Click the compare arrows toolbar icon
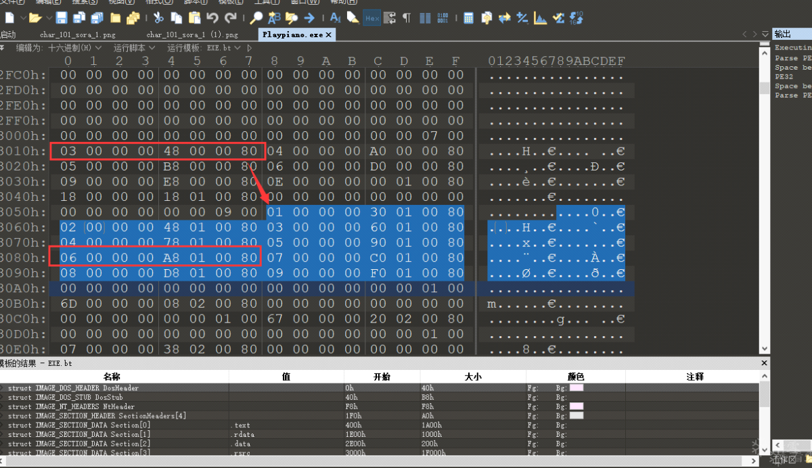The height and width of the screenshot is (468, 812). click(505, 18)
